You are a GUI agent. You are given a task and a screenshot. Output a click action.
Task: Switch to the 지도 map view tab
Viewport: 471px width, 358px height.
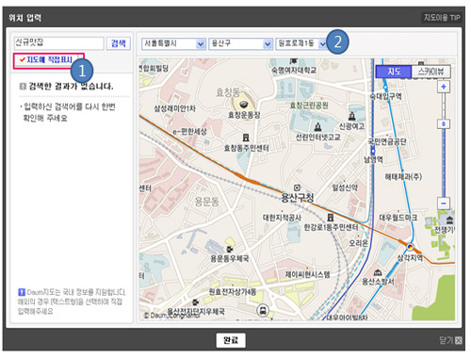(394, 72)
